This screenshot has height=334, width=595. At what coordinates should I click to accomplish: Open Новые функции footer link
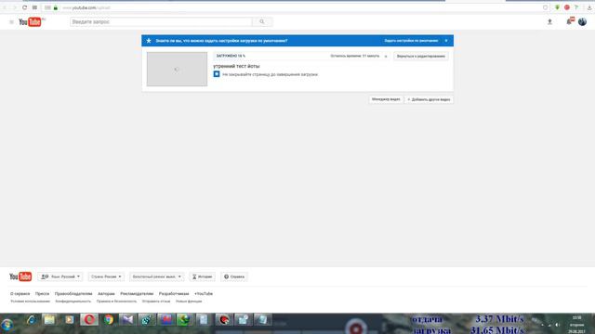pos(189,302)
